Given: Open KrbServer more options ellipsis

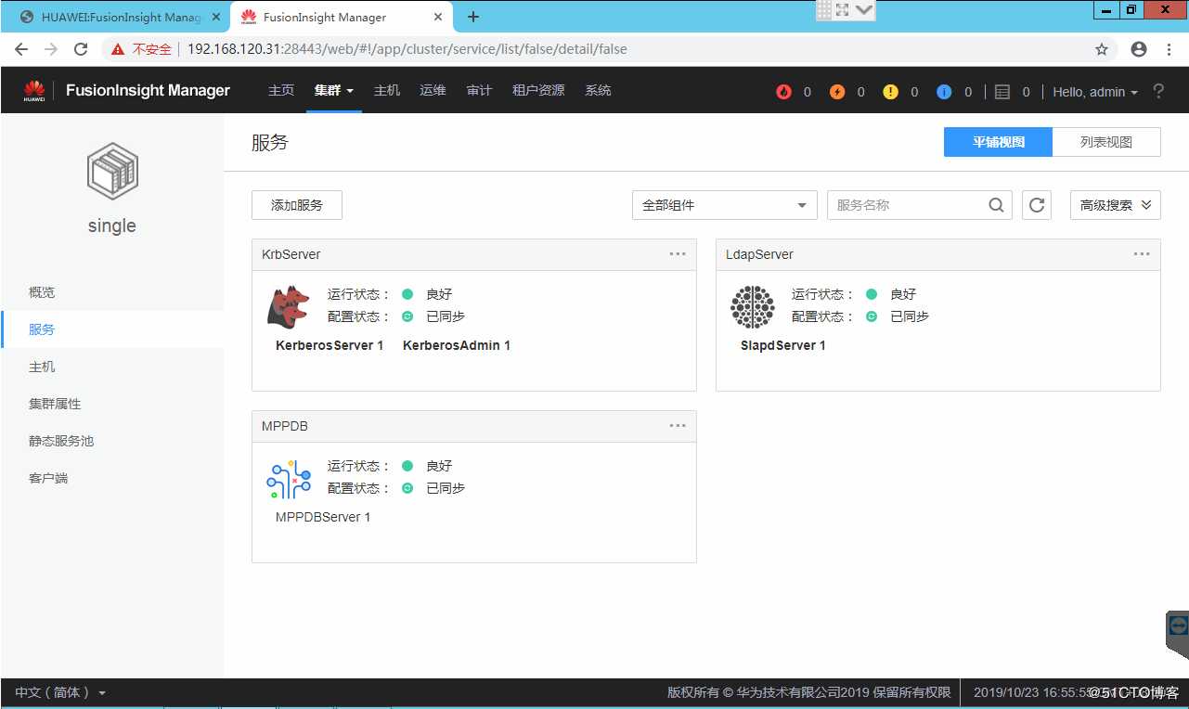Looking at the screenshot, I should point(678,254).
